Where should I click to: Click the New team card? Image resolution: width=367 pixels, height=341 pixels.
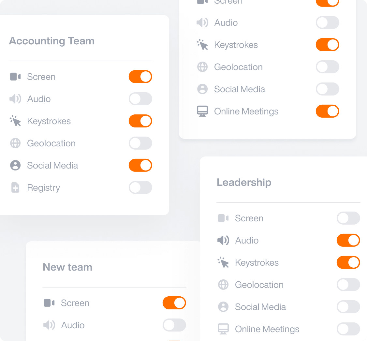tap(67, 267)
